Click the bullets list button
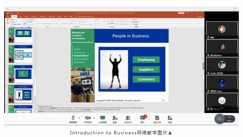 tap(63, 20)
